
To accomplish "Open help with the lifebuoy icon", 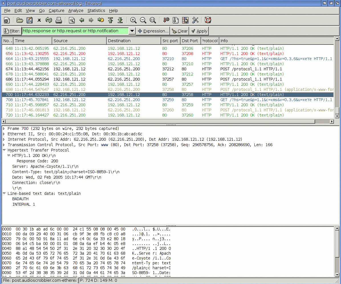I will click(x=208, y=21).
